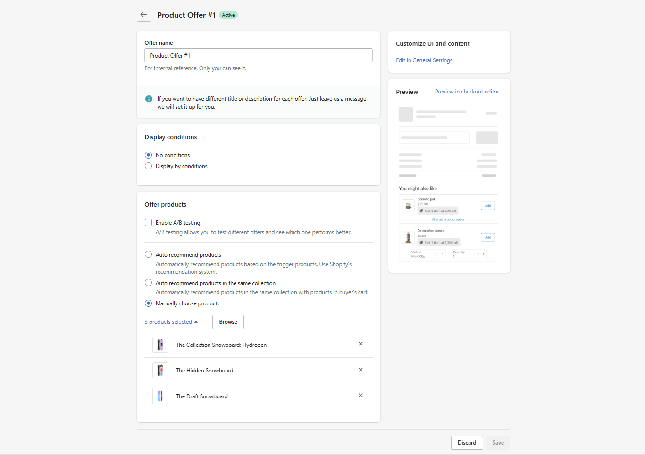The height and width of the screenshot is (455, 645).
Task: Click the info icon in the message banner
Action: click(x=149, y=99)
